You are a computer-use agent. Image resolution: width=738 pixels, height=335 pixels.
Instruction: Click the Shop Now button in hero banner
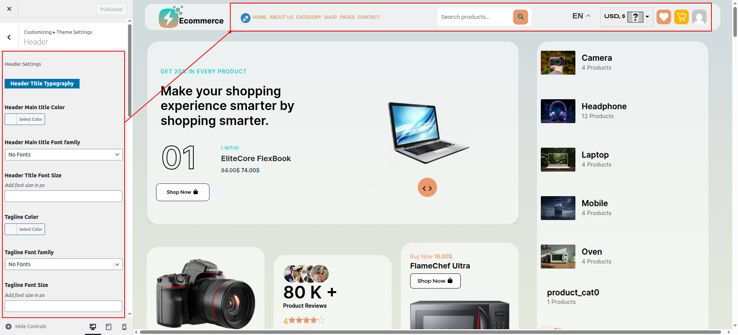(183, 192)
